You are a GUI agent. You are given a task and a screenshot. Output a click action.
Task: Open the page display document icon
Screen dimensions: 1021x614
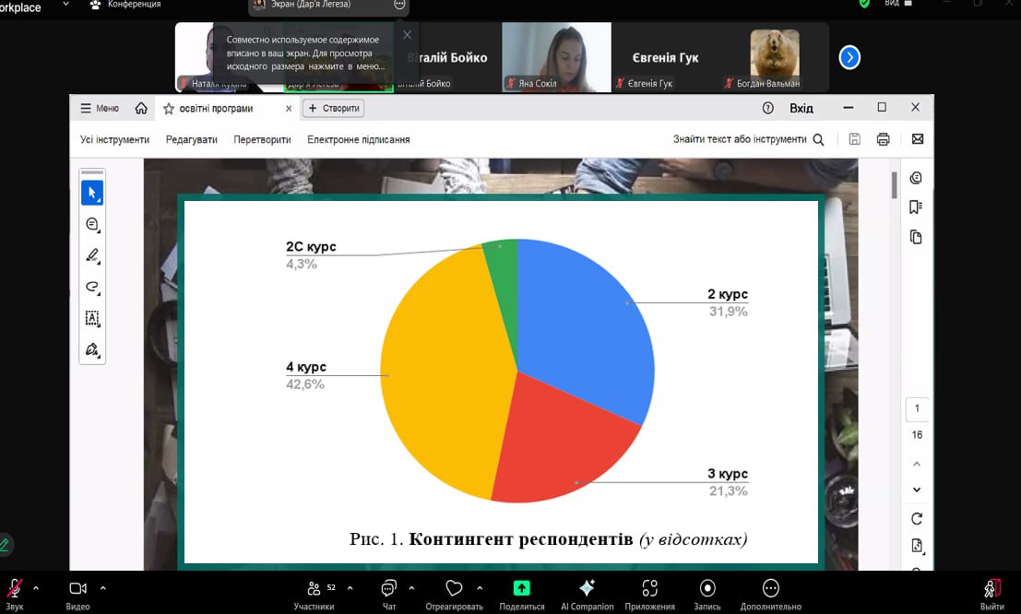coord(917,546)
